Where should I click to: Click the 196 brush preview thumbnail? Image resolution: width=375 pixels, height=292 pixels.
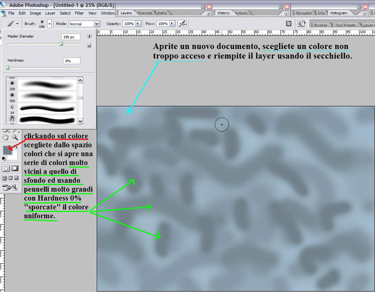point(42,24)
